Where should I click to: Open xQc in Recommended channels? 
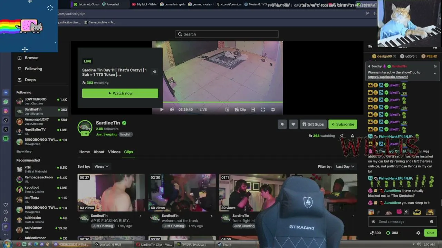(42, 169)
